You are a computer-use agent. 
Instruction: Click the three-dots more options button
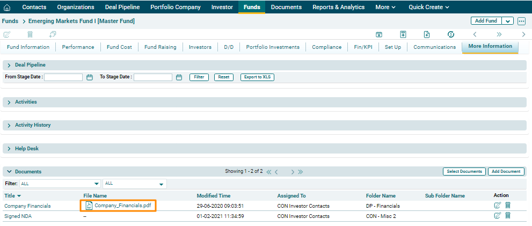(x=521, y=21)
